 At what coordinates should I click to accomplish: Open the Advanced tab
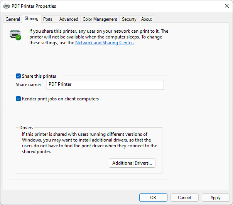(69, 19)
